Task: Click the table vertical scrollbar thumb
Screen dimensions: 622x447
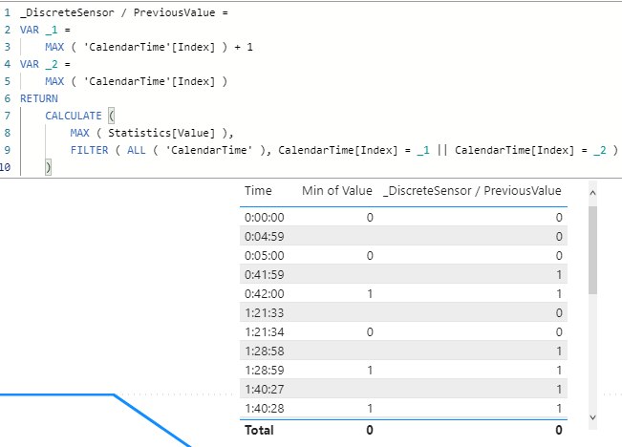Action: click(592, 250)
